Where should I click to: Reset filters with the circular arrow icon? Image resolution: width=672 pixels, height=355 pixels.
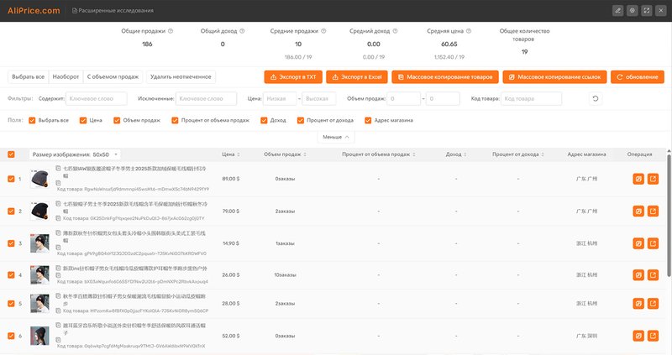point(596,98)
